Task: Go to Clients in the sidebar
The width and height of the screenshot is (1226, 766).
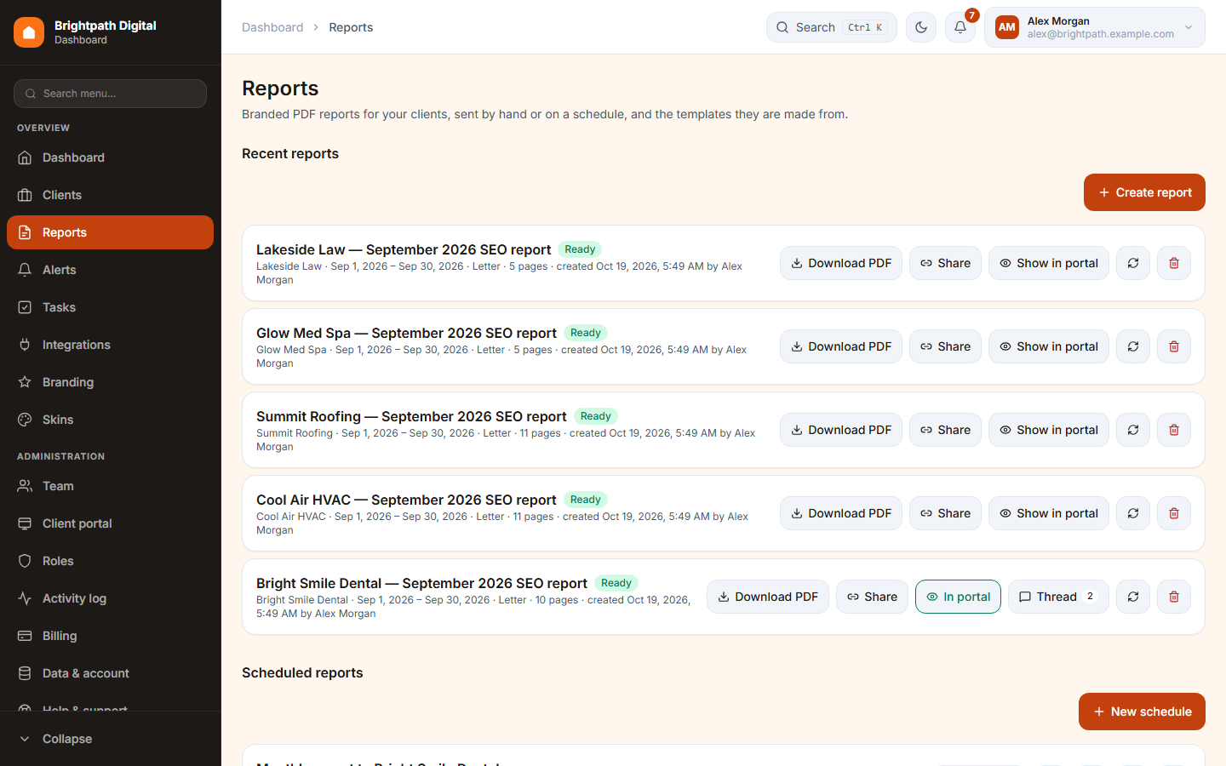Action: (111, 195)
